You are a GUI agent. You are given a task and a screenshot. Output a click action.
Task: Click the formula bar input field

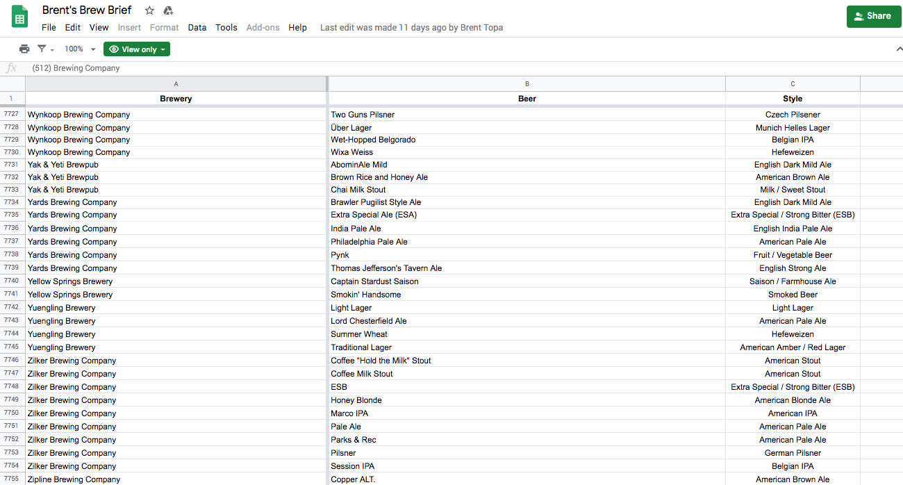pyautogui.click(x=417, y=68)
